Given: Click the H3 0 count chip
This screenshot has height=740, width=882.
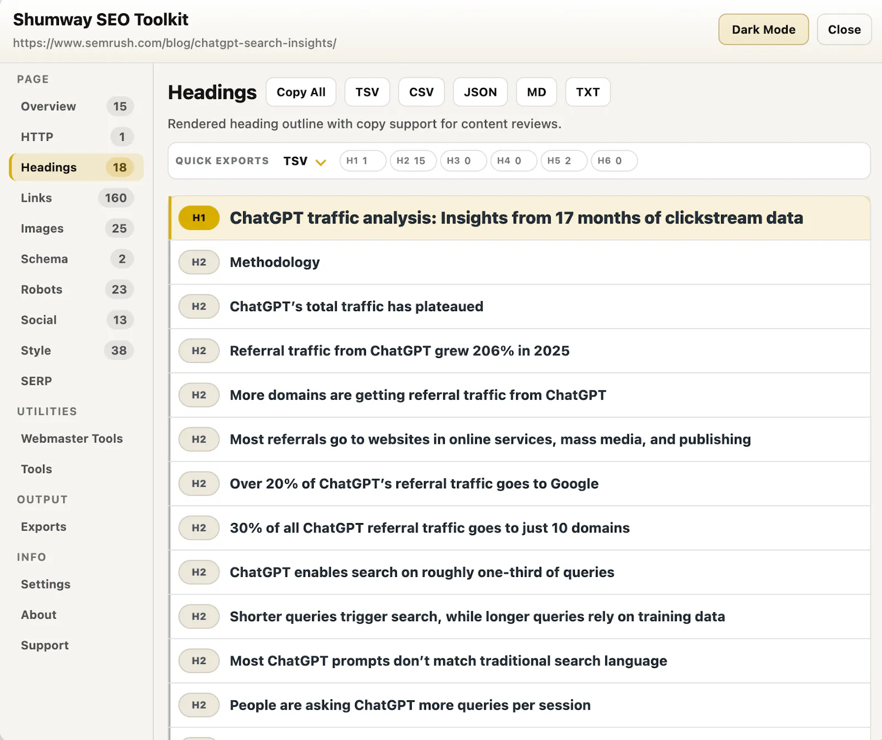Looking at the screenshot, I should coord(463,161).
